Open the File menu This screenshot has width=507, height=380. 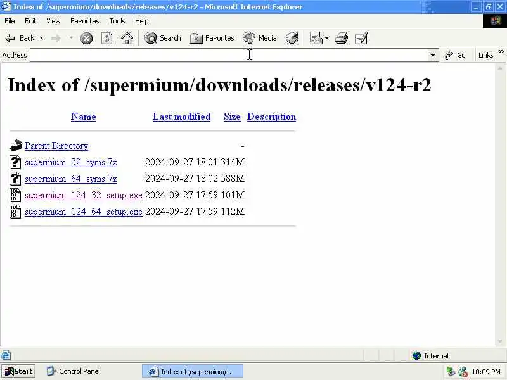point(10,21)
